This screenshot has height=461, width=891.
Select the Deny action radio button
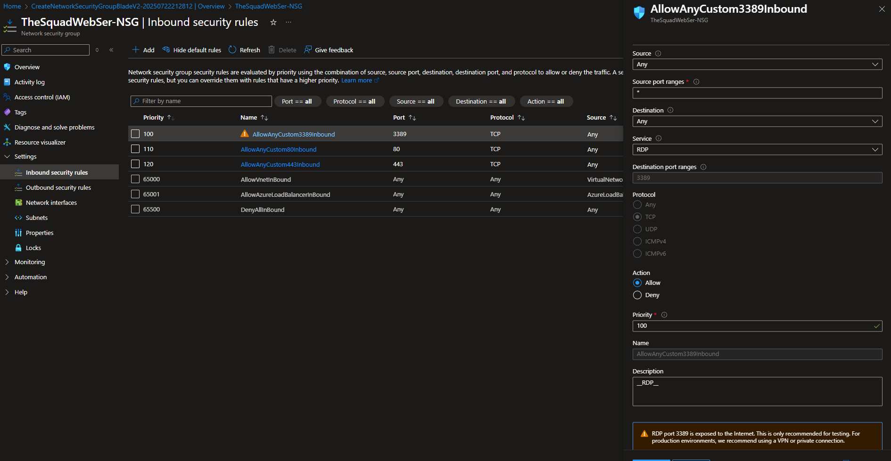pyautogui.click(x=637, y=295)
